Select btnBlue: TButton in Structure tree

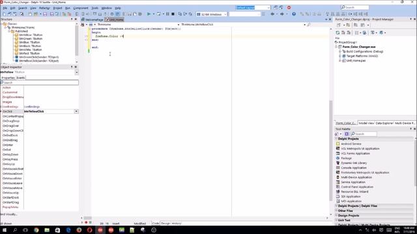pyautogui.click(x=29, y=42)
